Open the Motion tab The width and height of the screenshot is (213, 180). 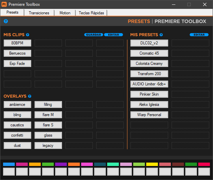pos(65,13)
